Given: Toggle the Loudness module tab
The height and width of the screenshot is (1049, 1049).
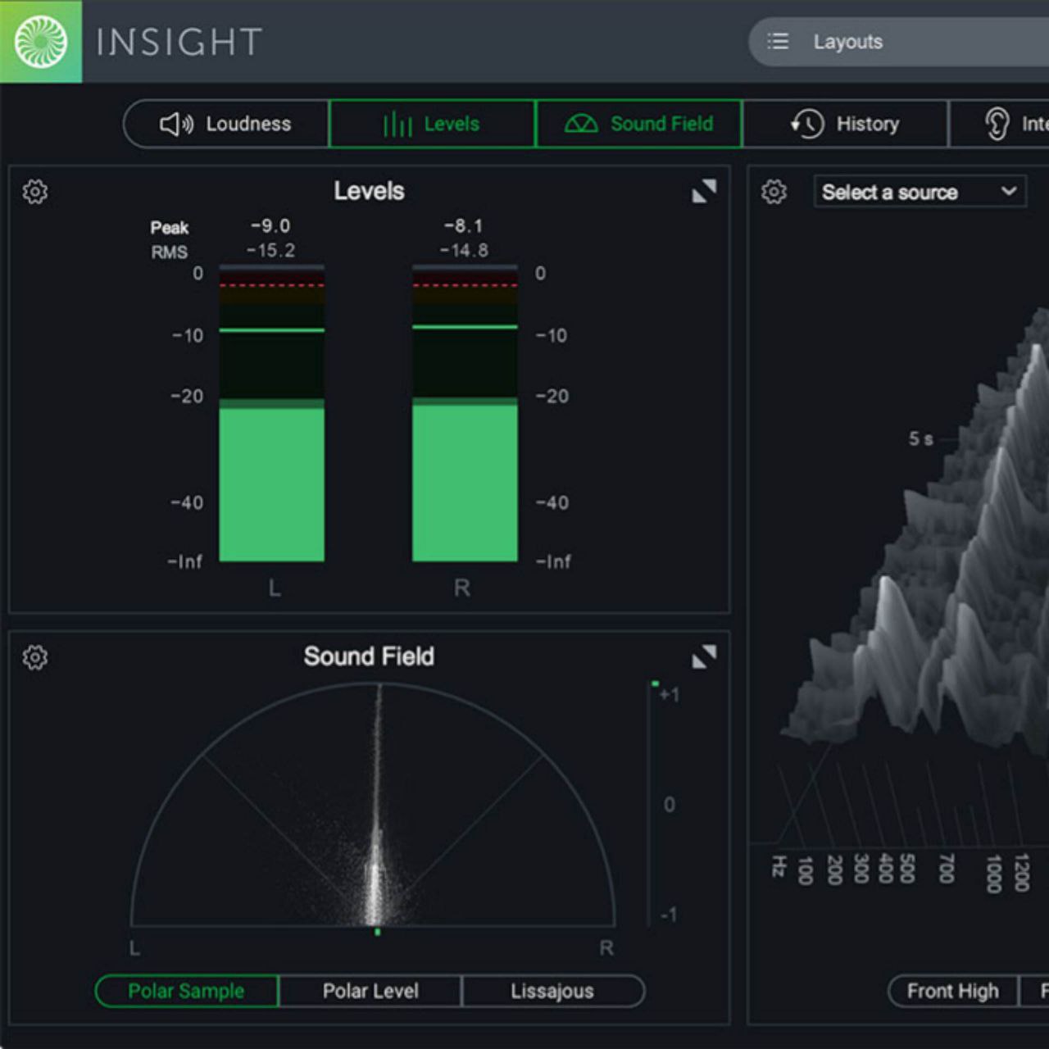Looking at the screenshot, I should [x=226, y=124].
